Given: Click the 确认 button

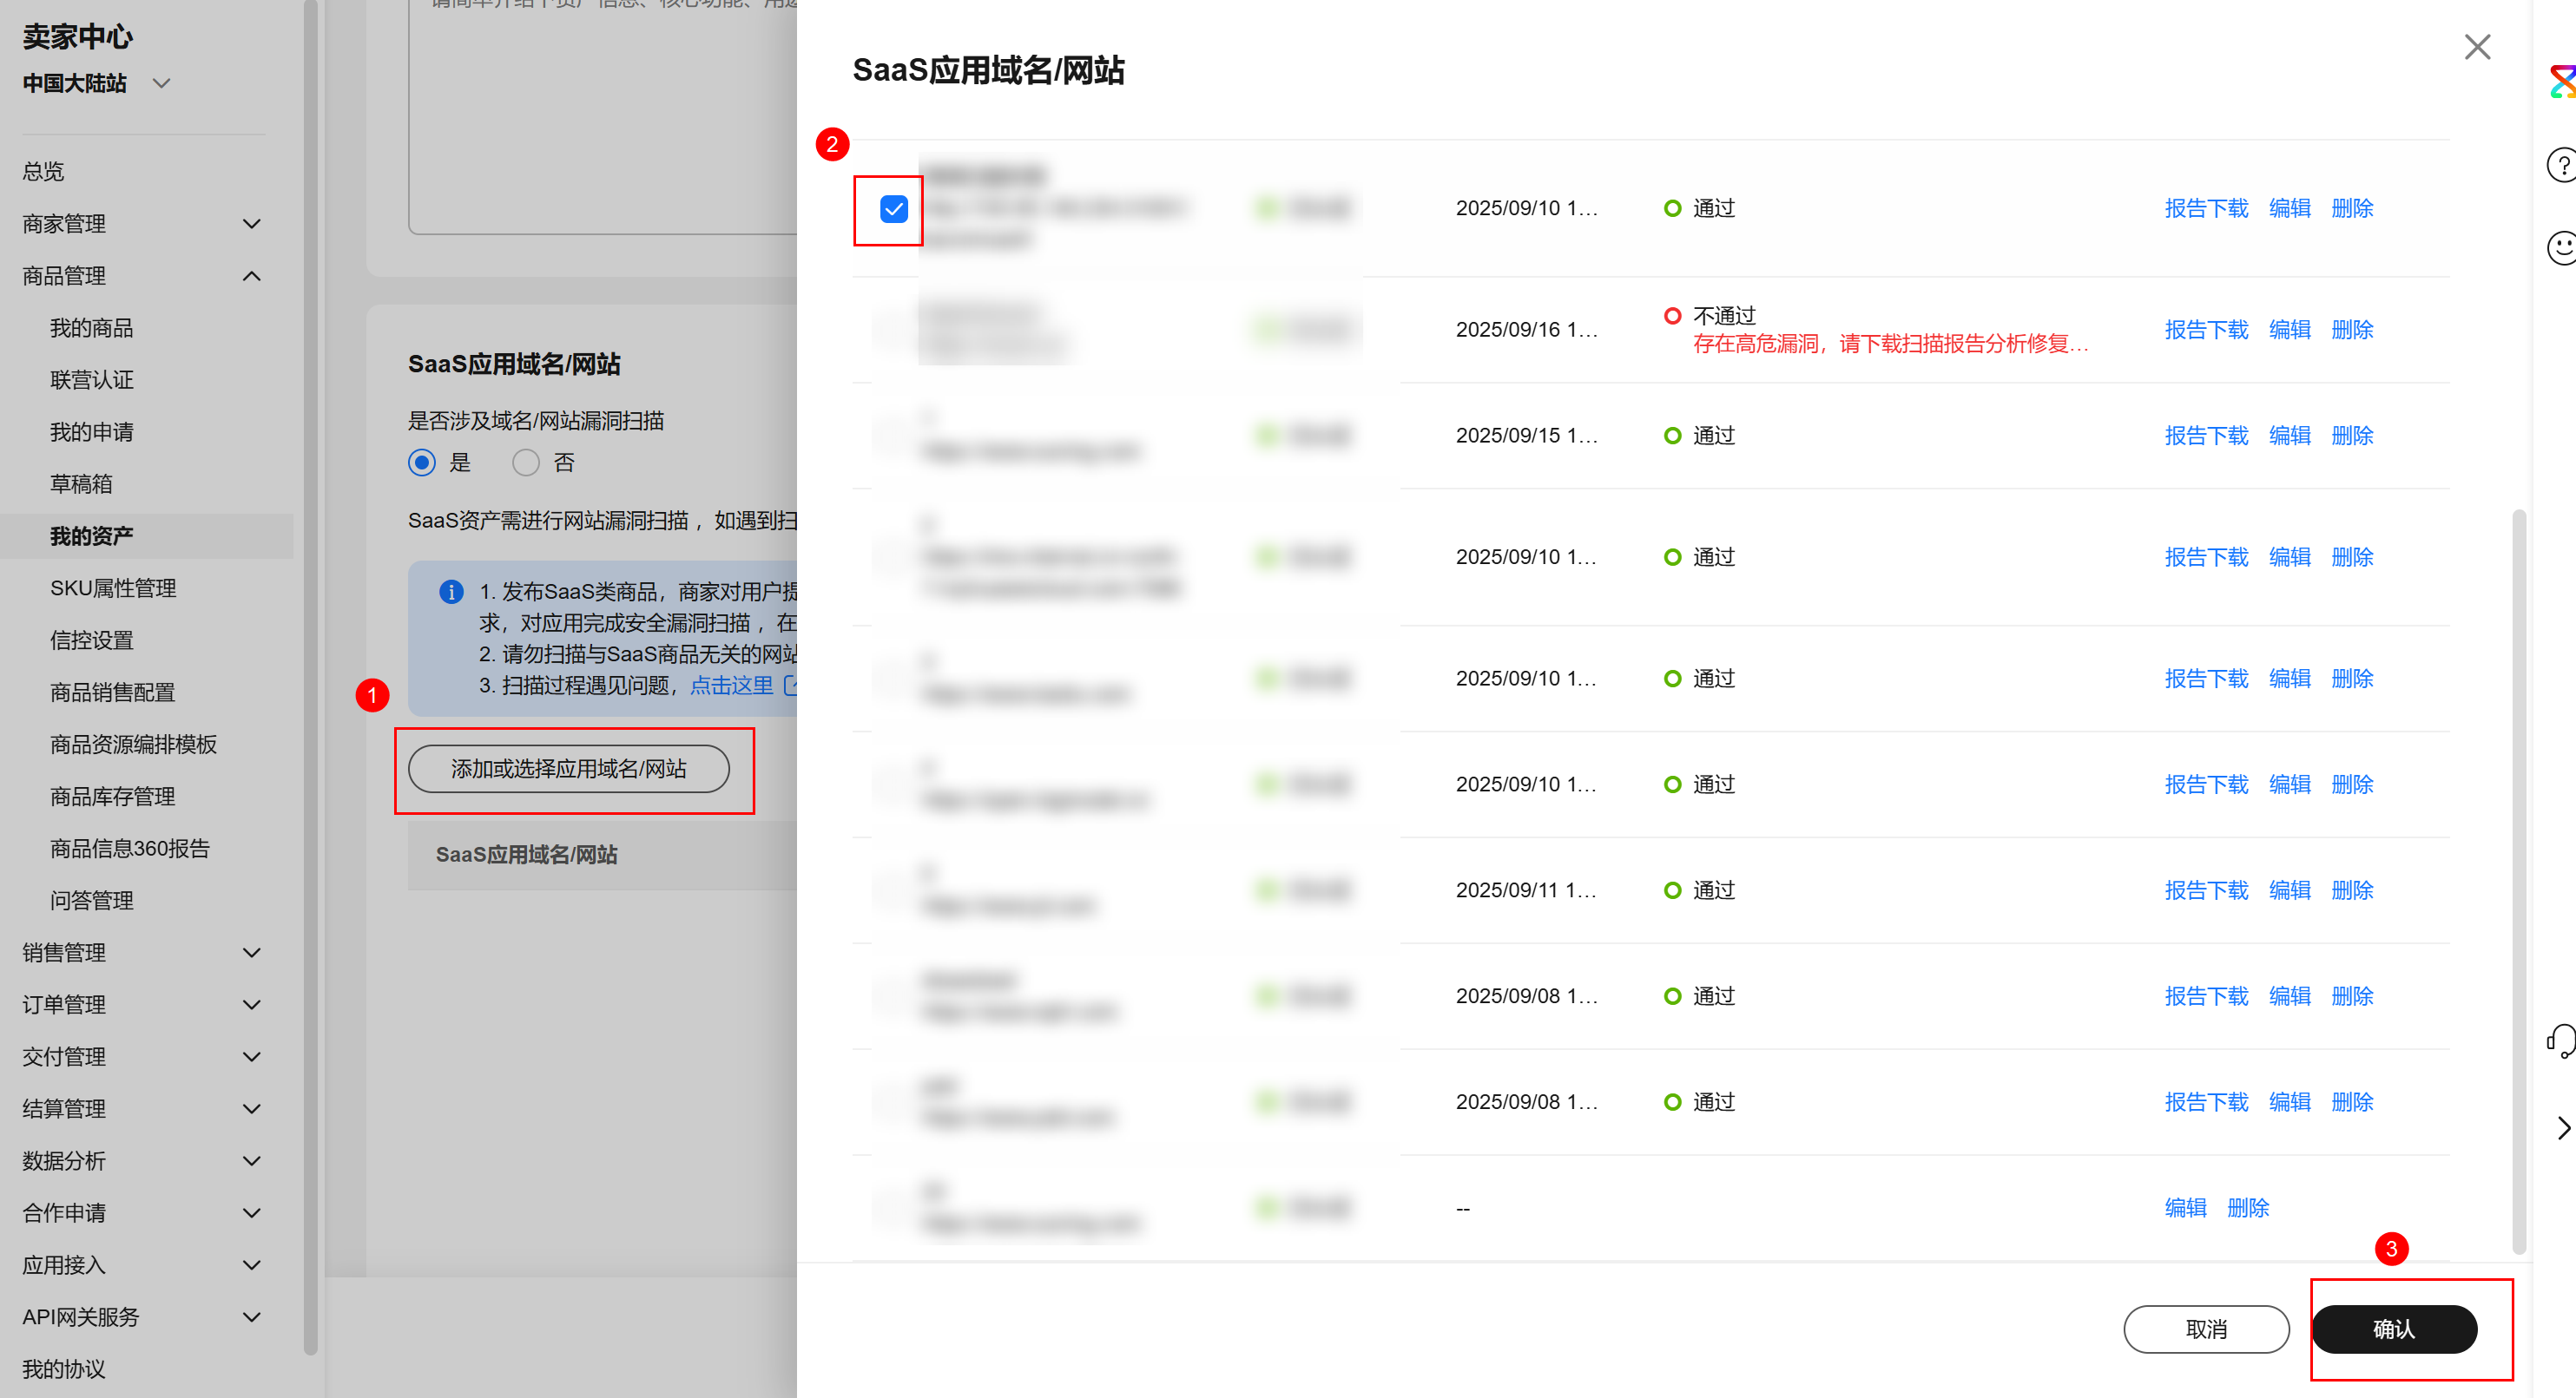Looking at the screenshot, I should pos(2393,1328).
